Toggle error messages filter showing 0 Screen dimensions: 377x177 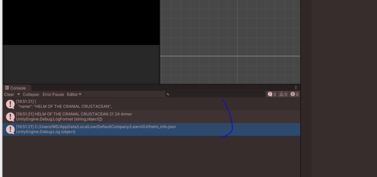pos(294,94)
